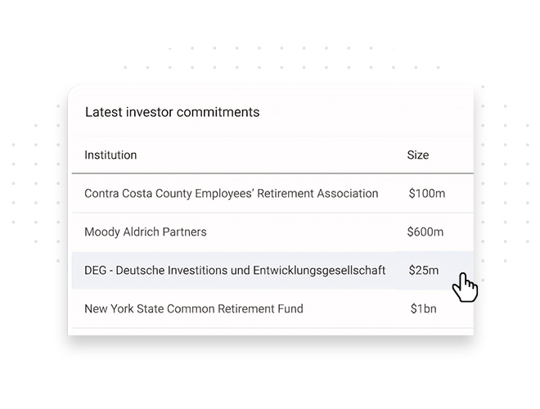Click empty space in Moody Aldrich Partners row
This screenshot has width=540, height=409.
click(x=307, y=232)
